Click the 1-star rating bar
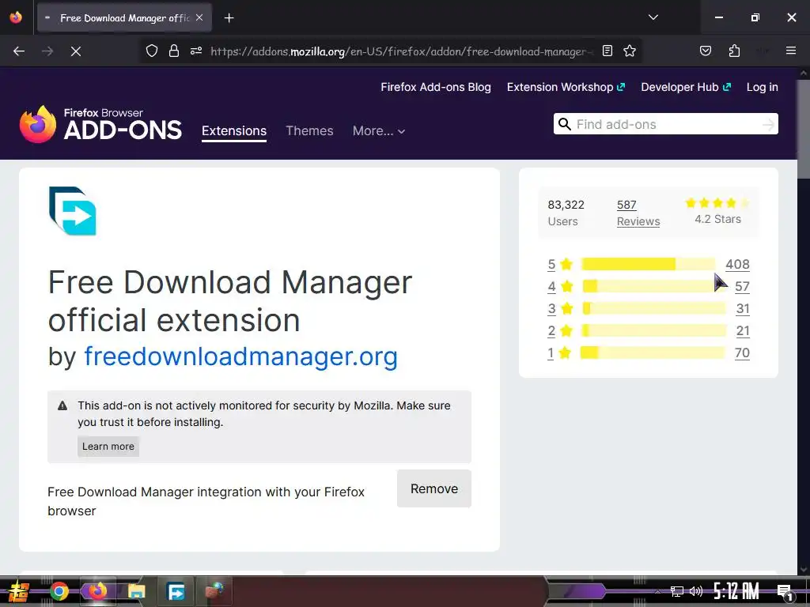The image size is (810, 607). 653,353
